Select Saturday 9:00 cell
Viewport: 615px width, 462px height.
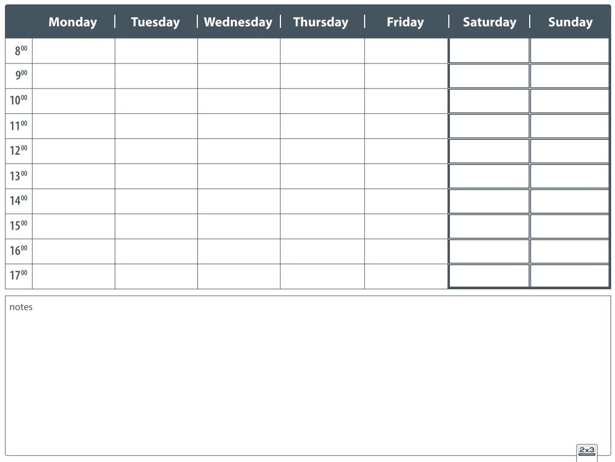pos(489,76)
